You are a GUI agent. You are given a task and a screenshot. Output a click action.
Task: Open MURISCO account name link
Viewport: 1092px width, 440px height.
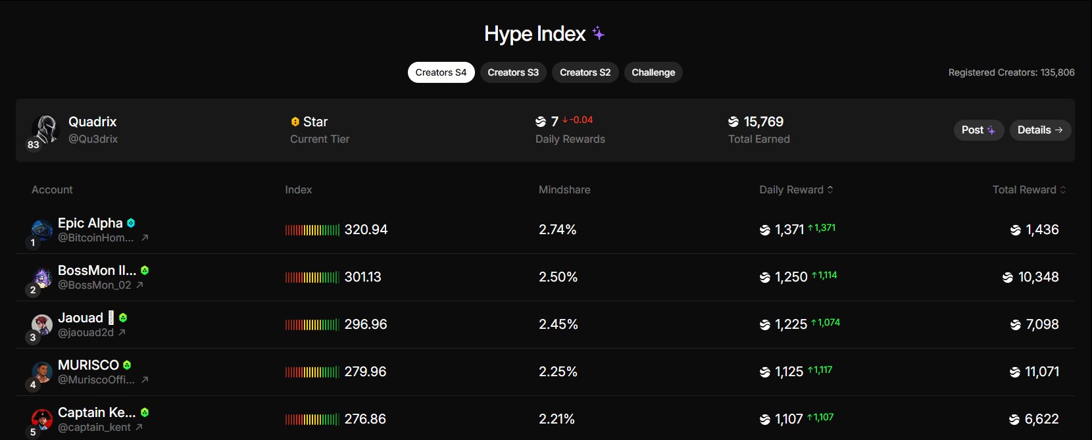pos(88,365)
